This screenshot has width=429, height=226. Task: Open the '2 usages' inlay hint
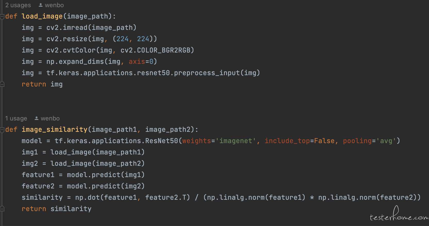[18, 5]
